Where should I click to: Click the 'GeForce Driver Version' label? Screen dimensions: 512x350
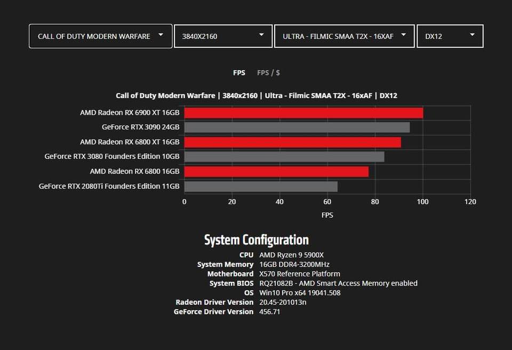(x=213, y=312)
